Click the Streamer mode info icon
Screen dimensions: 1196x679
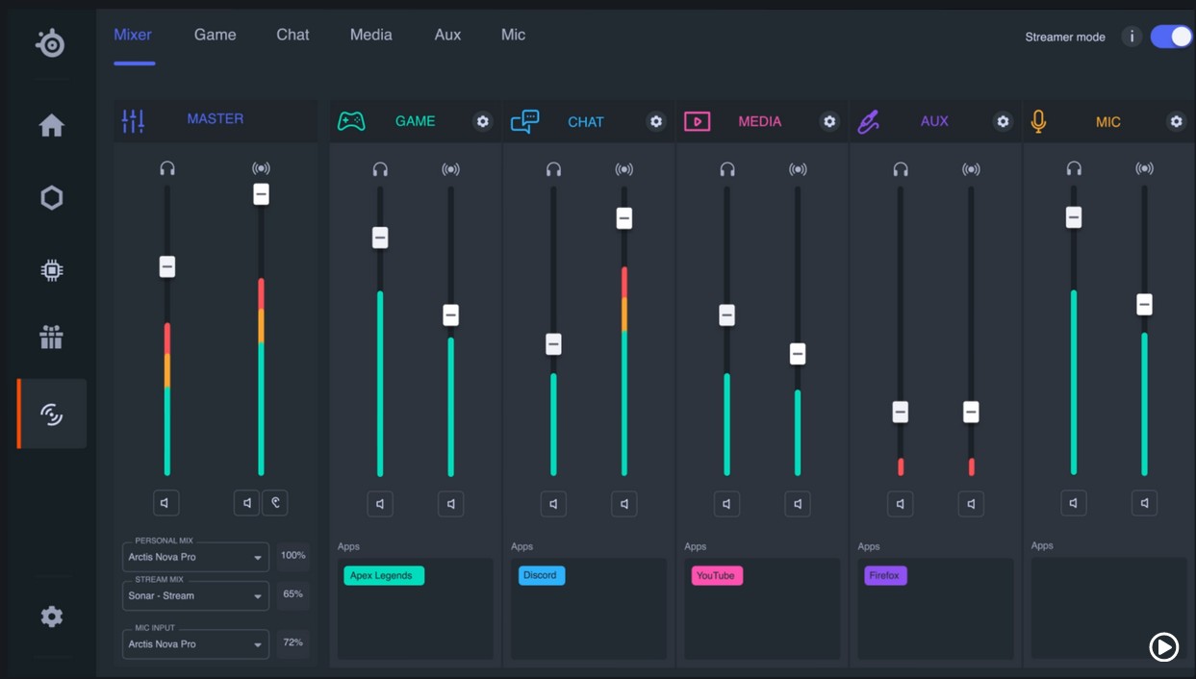point(1132,37)
